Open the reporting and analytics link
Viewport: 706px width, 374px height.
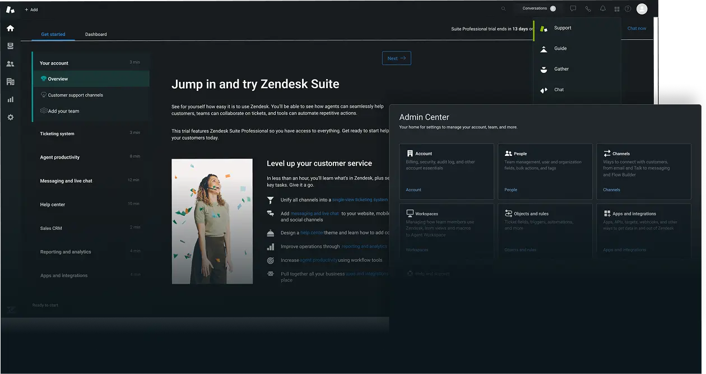click(x=364, y=247)
